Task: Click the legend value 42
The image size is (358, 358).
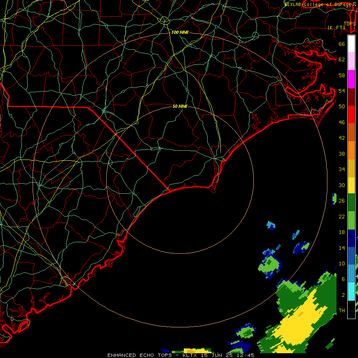Action: pos(342,138)
